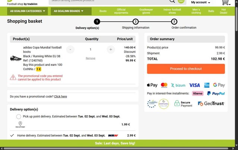Click the 99.99 € discounted unit price
Screen dimensions: 238x150
point(130,61)
